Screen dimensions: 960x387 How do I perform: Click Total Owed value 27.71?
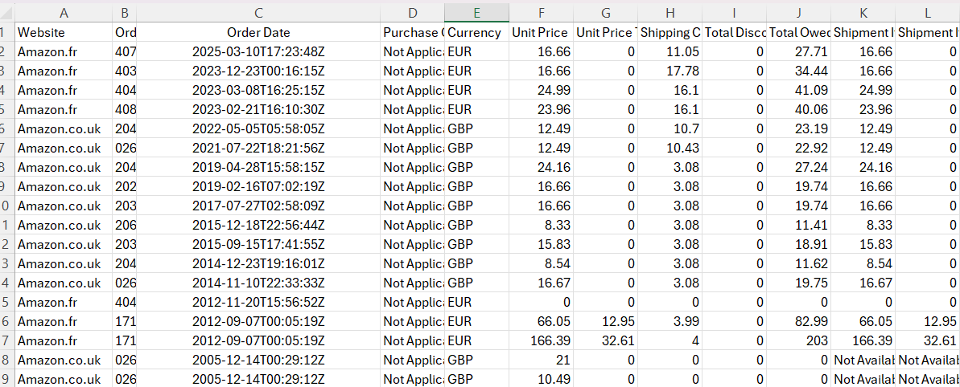click(x=798, y=52)
